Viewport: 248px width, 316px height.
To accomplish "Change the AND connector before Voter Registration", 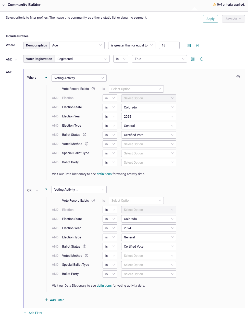I will [x=11, y=59].
